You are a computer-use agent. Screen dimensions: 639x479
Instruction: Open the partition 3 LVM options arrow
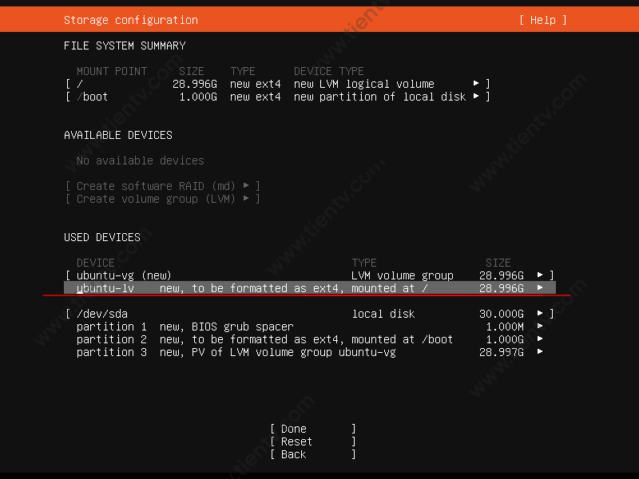pos(541,351)
